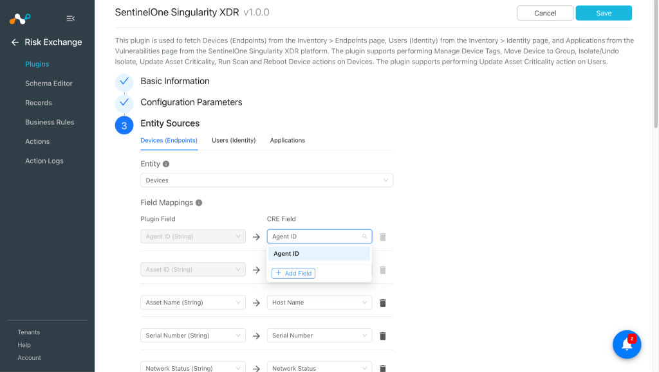Open Schema Editor in sidebar
Viewport: 659px width, 372px height.
coord(49,84)
